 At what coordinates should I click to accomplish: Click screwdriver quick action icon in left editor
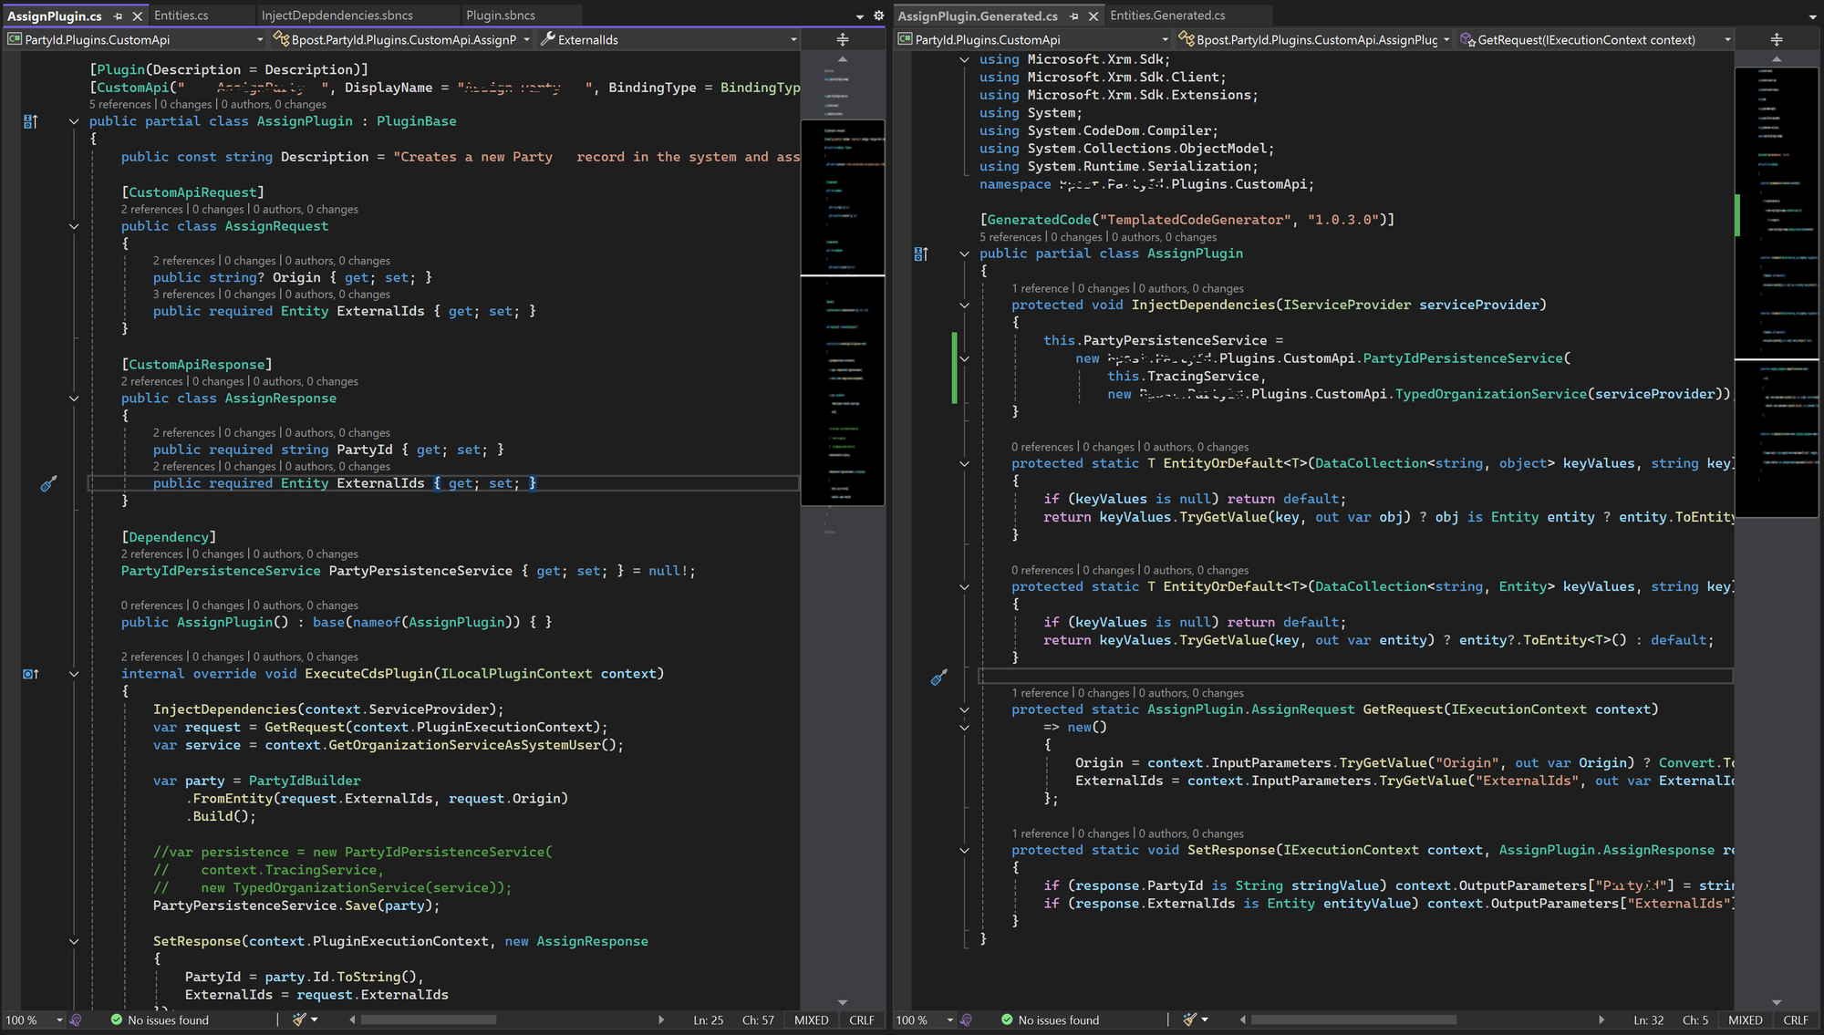(48, 483)
